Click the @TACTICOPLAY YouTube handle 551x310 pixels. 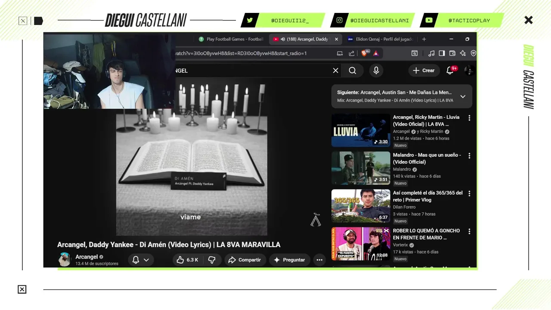pos(469,20)
